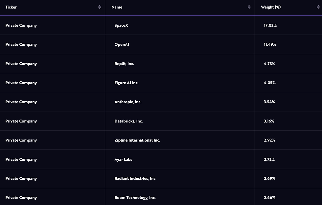Click Private Company ticker beside Radiant Industries, Inc
Screen dimensions: 322x205
click(x=21, y=179)
